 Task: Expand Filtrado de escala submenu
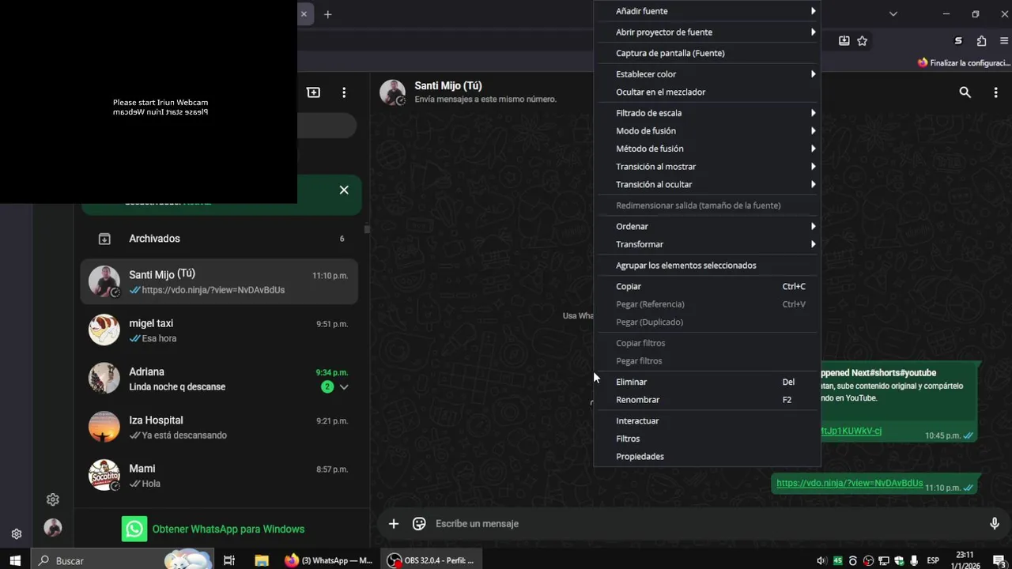tap(707, 113)
